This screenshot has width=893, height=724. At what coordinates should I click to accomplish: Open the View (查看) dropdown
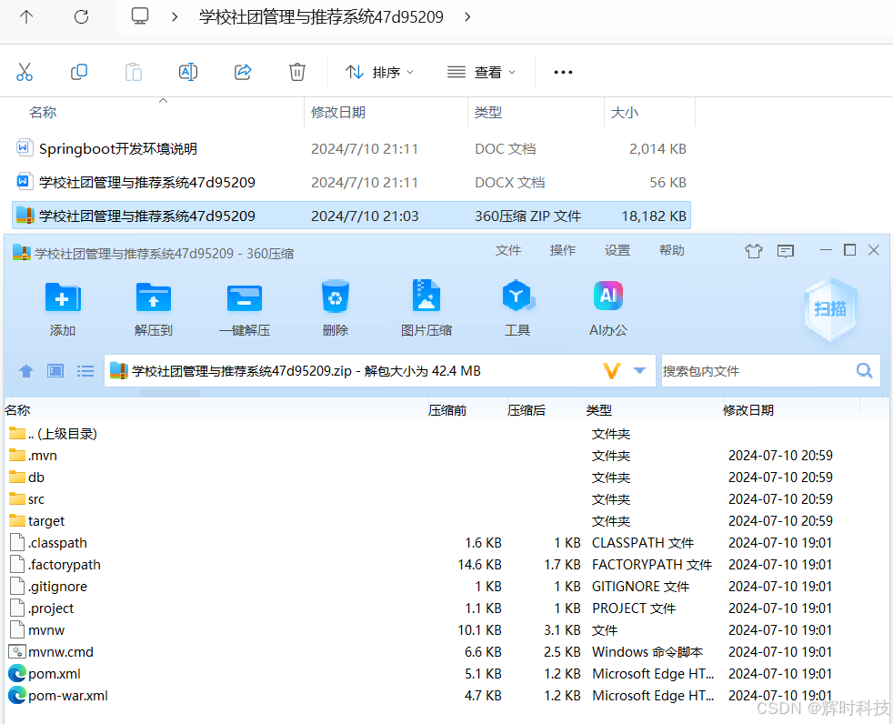tap(481, 73)
